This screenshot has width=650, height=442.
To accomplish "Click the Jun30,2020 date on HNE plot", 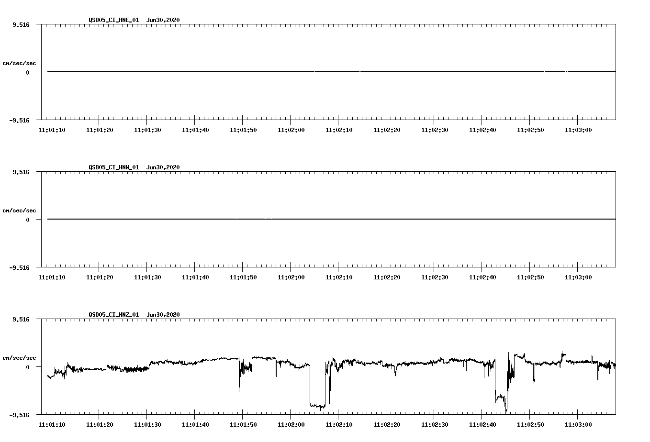I will (x=163, y=20).
